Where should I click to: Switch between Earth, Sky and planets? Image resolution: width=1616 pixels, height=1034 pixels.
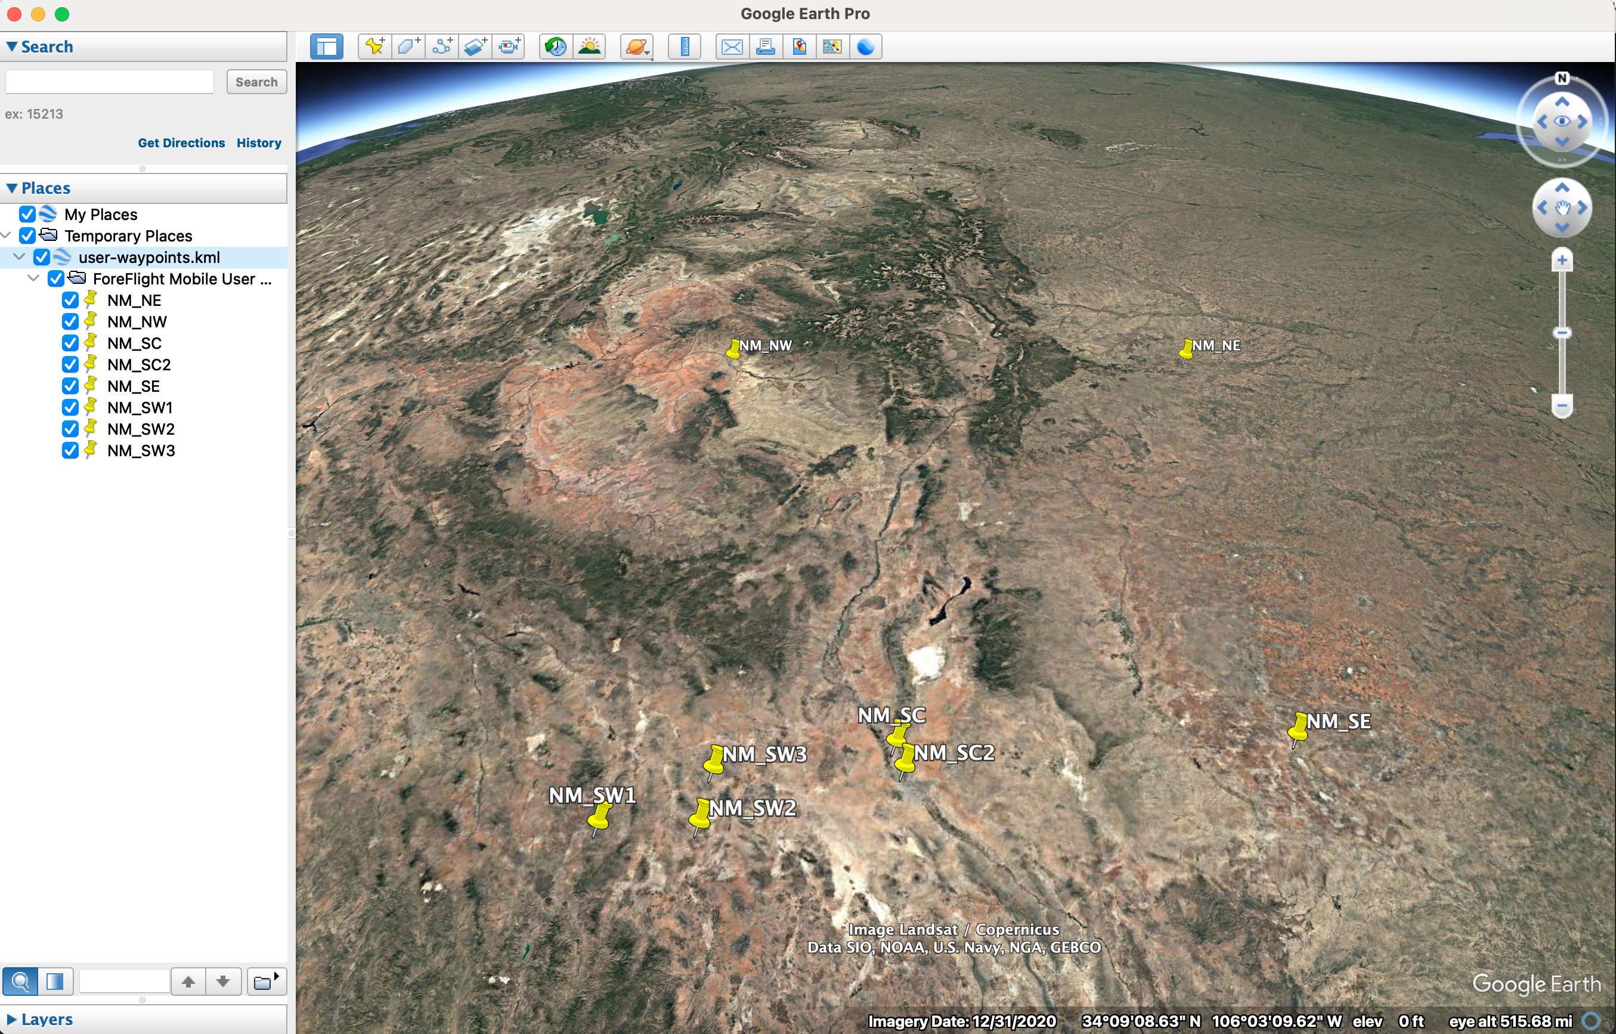636,47
